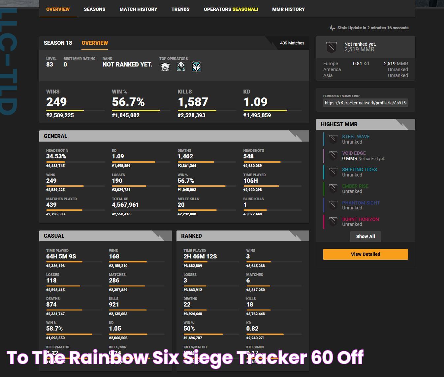This screenshot has width=444, height=377.
Task: Select the orange Overview season sub-tab
Action: coord(95,43)
